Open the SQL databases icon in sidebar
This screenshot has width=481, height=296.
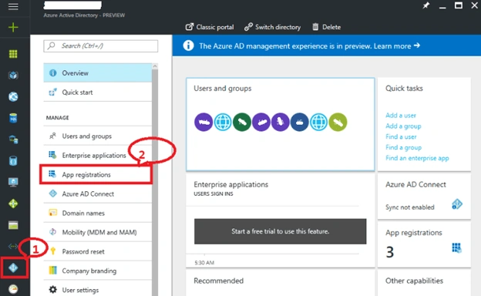[x=13, y=118]
